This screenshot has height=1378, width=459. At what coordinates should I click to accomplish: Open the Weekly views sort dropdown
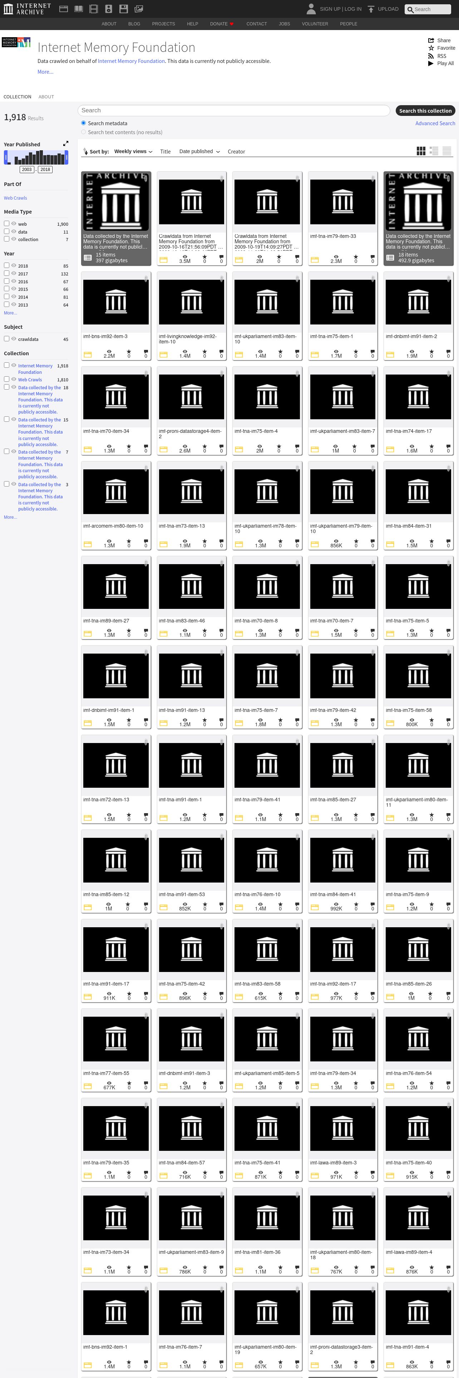click(x=133, y=151)
